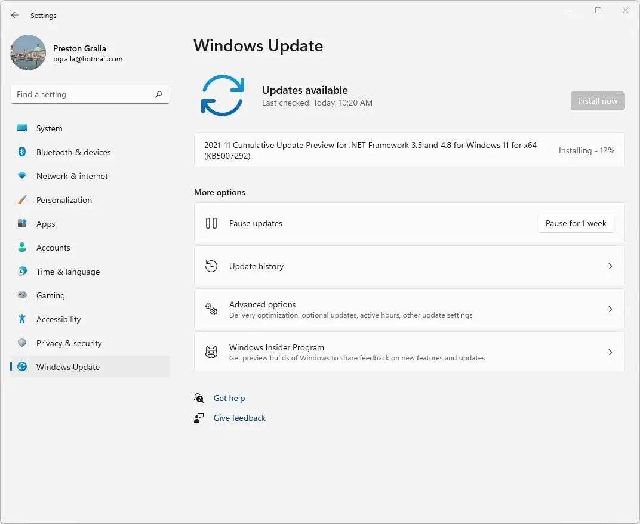Open Network & internet settings
The height and width of the screenshot is (524, 640).
pyautogui.click(x=90, y=176)
